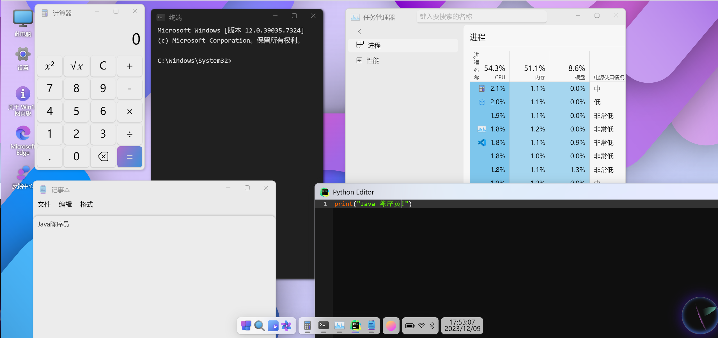Open the Wi-Fi network icon
The height and width of the screenshot is (338, 718).
422,326
